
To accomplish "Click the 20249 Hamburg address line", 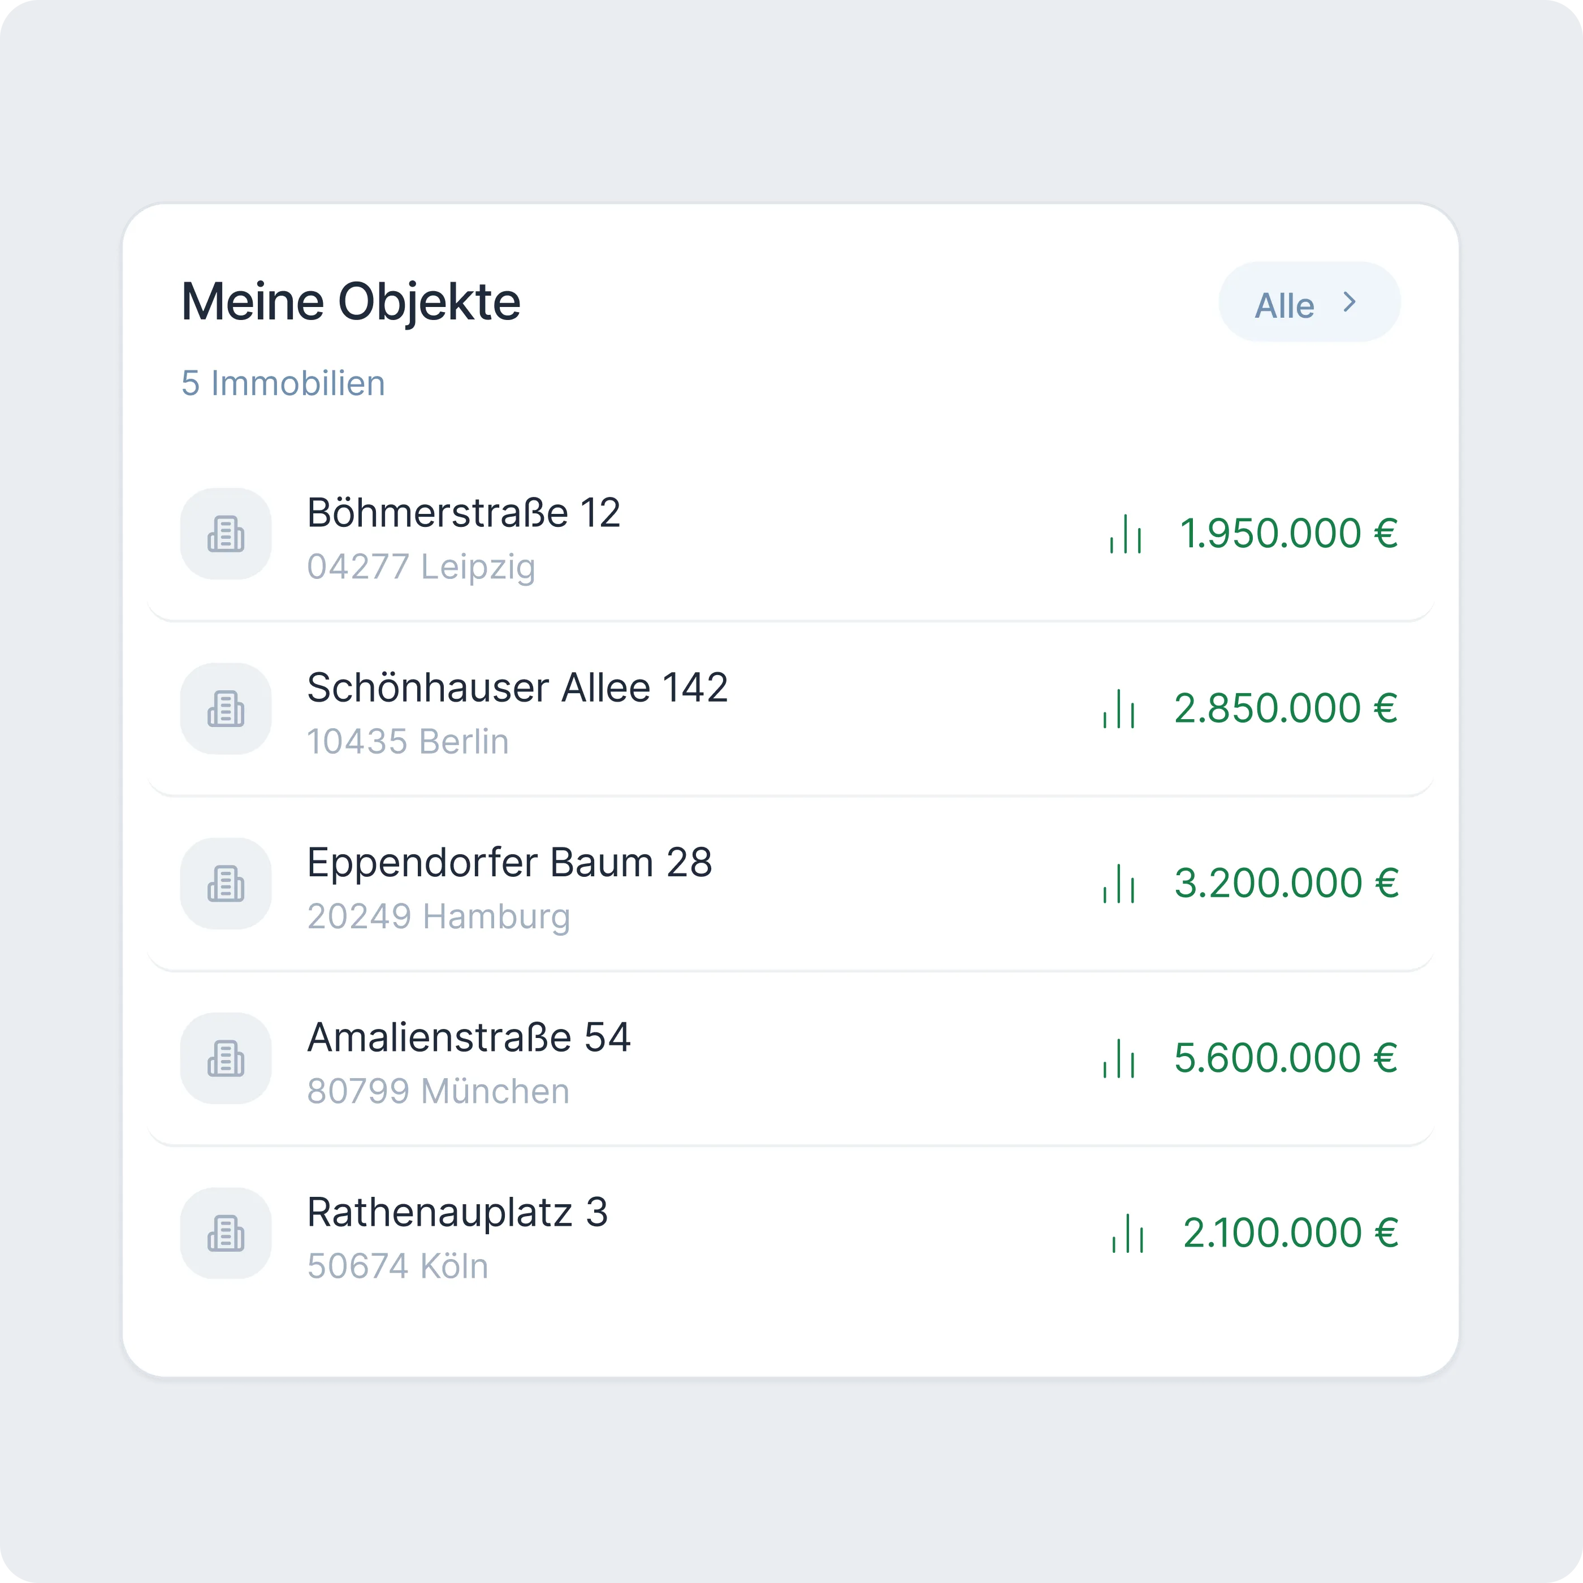I will (x=438, y=917).
